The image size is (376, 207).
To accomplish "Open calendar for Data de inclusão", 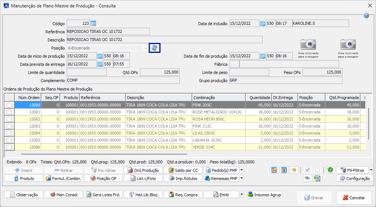I will [x=262, y=24].
